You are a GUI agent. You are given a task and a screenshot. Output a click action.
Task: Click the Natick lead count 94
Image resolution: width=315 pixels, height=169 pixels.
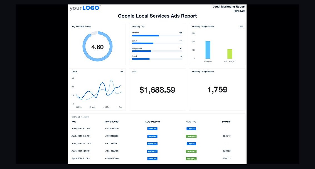(181, 56)
